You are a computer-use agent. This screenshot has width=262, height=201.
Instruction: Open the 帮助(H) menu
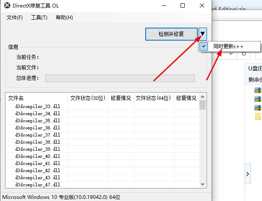click(64, 17)
